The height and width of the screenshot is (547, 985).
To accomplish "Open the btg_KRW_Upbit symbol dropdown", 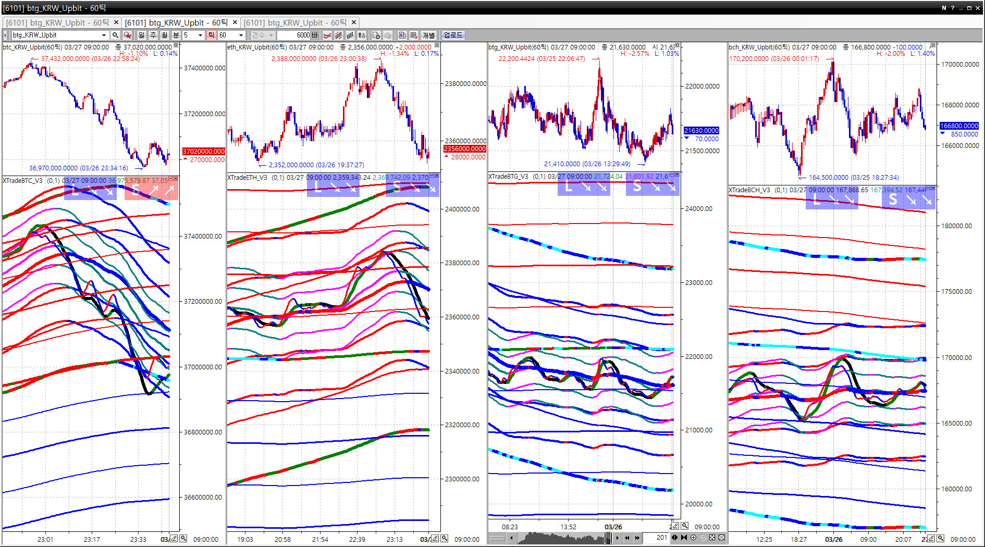I will [104, 35].
